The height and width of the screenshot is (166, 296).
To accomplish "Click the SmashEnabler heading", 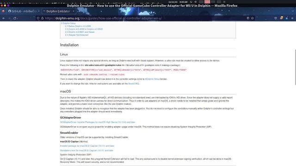I will click(x=69, y=133).
